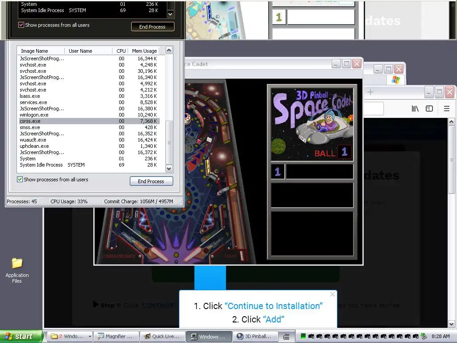
Task: Select JsScreenShotProg row using 16,344 K
Action: [89, 59]
